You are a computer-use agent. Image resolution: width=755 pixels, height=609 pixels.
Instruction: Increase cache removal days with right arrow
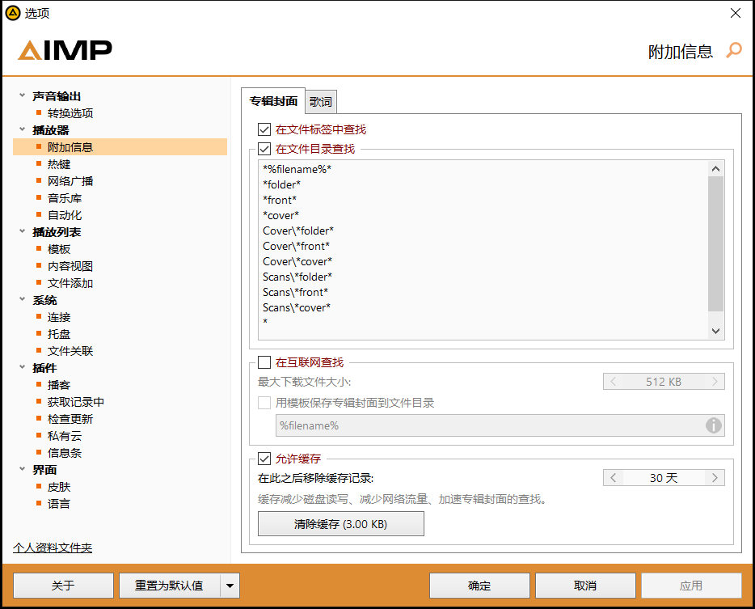click(x=715, y=477)
